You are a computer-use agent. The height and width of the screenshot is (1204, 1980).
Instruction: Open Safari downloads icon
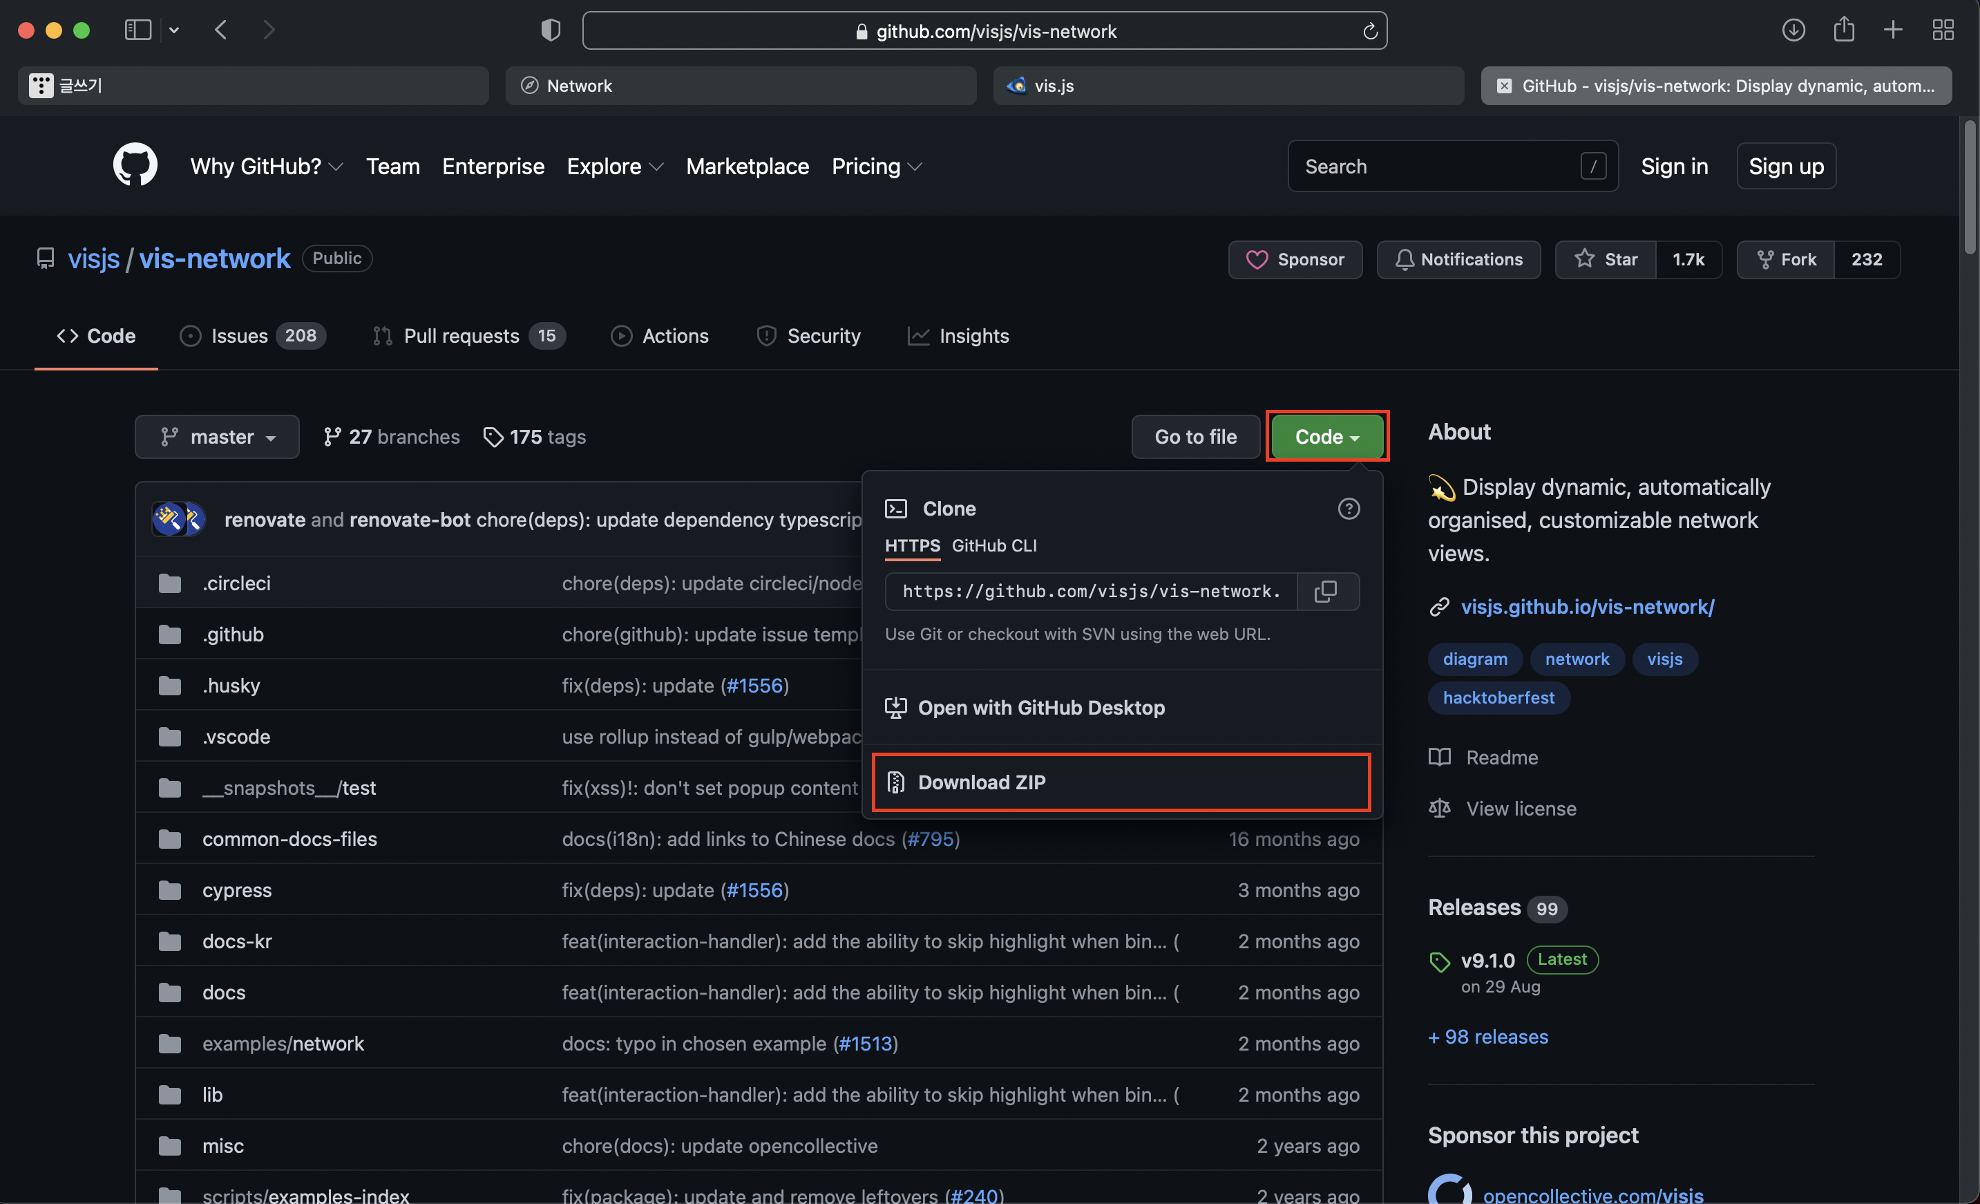1793,30
